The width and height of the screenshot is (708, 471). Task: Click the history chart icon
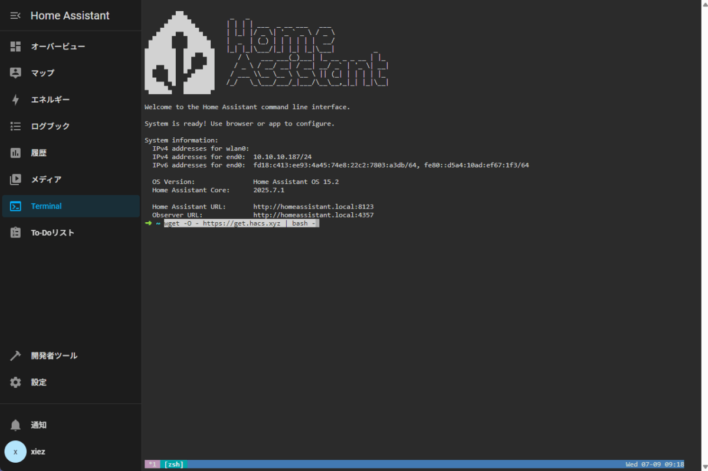click(x=15, y=153)
